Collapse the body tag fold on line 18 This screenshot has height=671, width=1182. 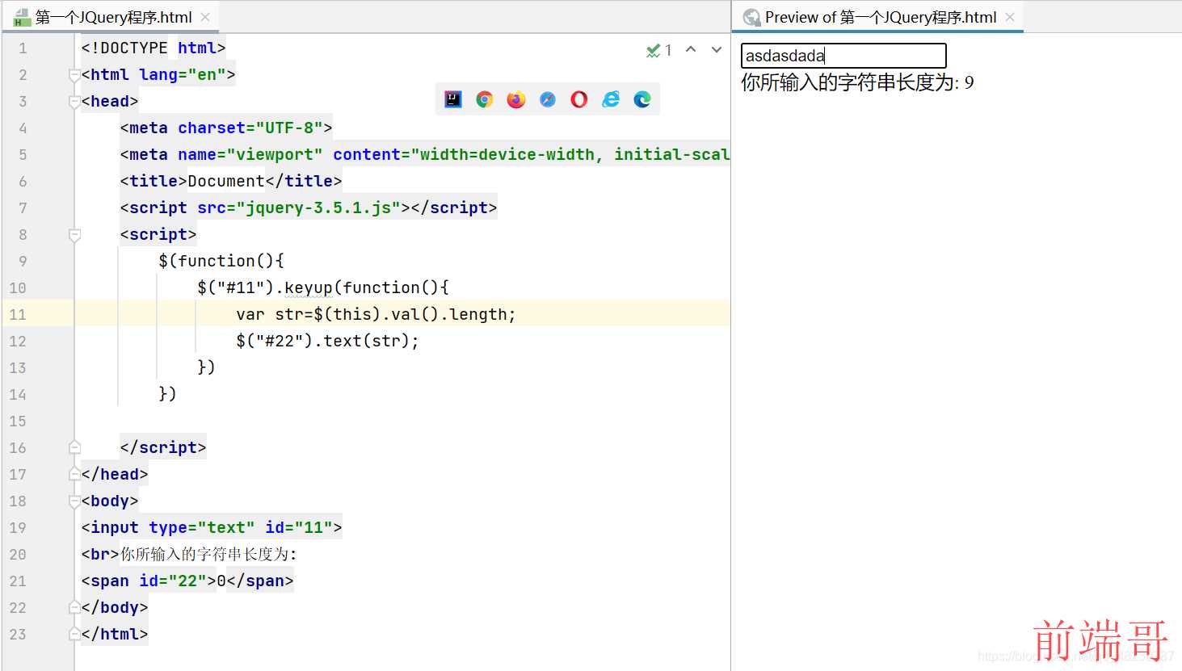pos(74,501)
